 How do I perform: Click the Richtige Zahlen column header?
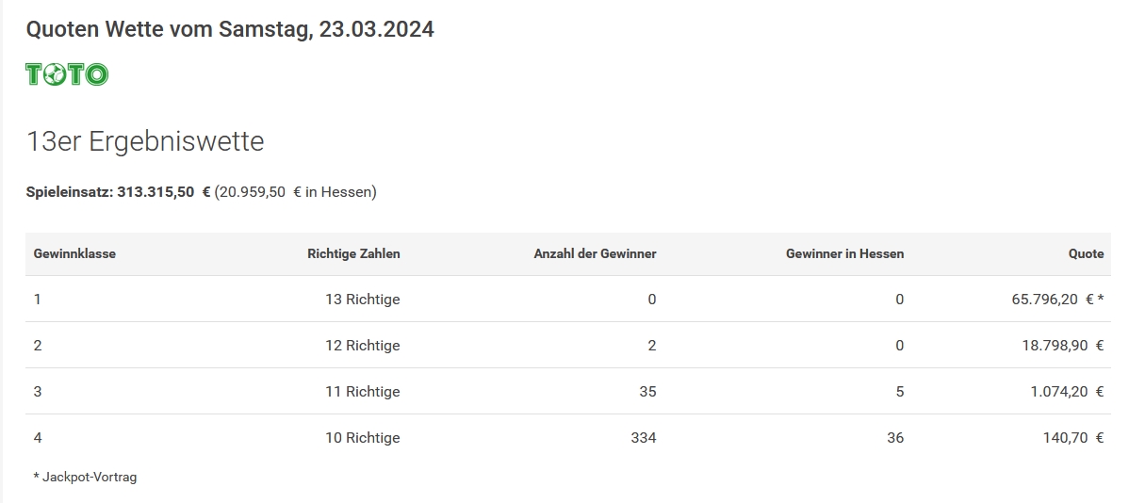(x=353, y=253)
